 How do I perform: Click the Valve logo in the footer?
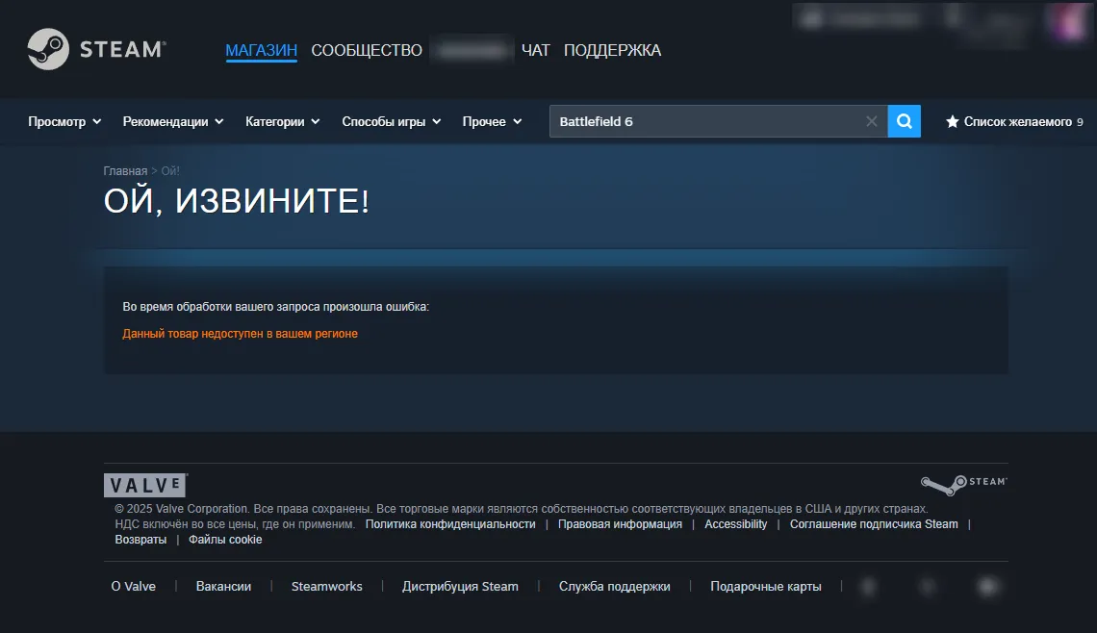click(x=145, y=485)
